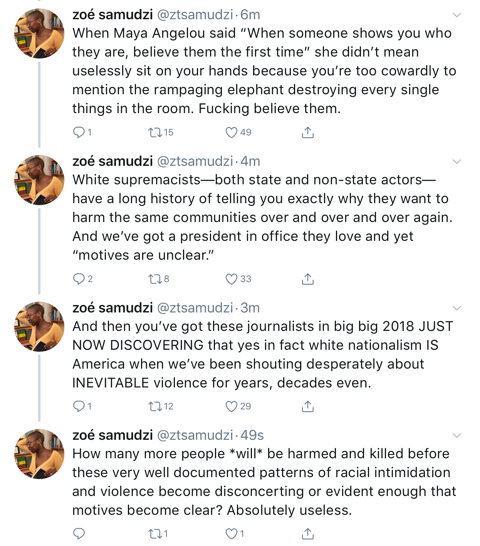Like the tweet with 33 likes
Screen dimensions: 480x546
pos(232,279)
